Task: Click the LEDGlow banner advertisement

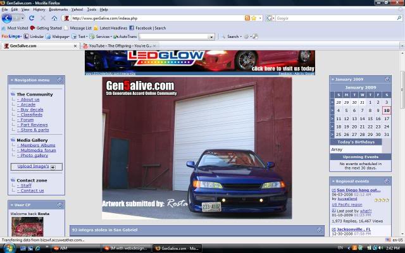Action: [200, 63]
